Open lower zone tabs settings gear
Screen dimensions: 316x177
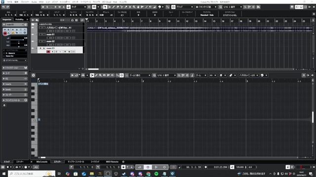click(123, 162)
